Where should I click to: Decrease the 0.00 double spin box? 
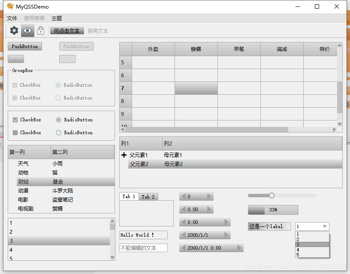click(x=183, y=209)
